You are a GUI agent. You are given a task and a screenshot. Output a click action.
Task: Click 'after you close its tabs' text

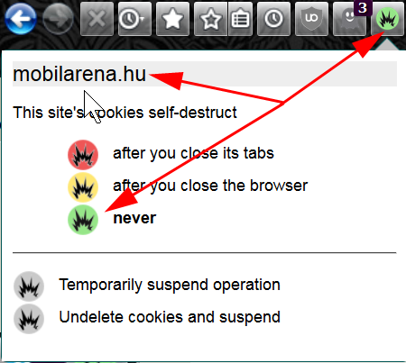pos(193,153)
